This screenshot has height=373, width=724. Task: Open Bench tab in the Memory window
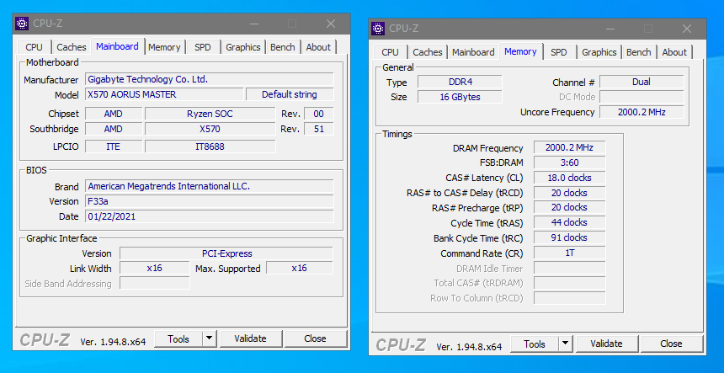tap(639, 52)
